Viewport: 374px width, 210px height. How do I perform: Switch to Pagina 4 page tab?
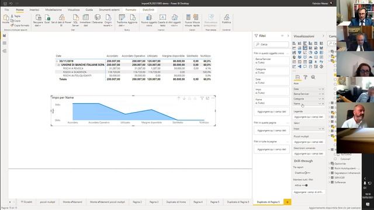click(198, 202)
